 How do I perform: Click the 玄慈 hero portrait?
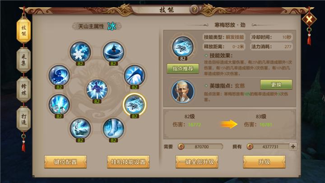click(x=183, y=92)
